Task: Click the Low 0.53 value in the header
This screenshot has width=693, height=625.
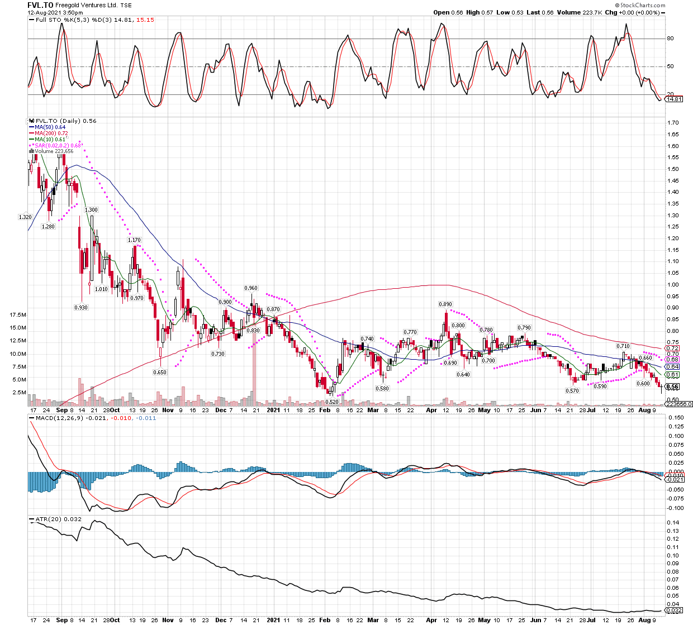Action: (x=509, y=12)
